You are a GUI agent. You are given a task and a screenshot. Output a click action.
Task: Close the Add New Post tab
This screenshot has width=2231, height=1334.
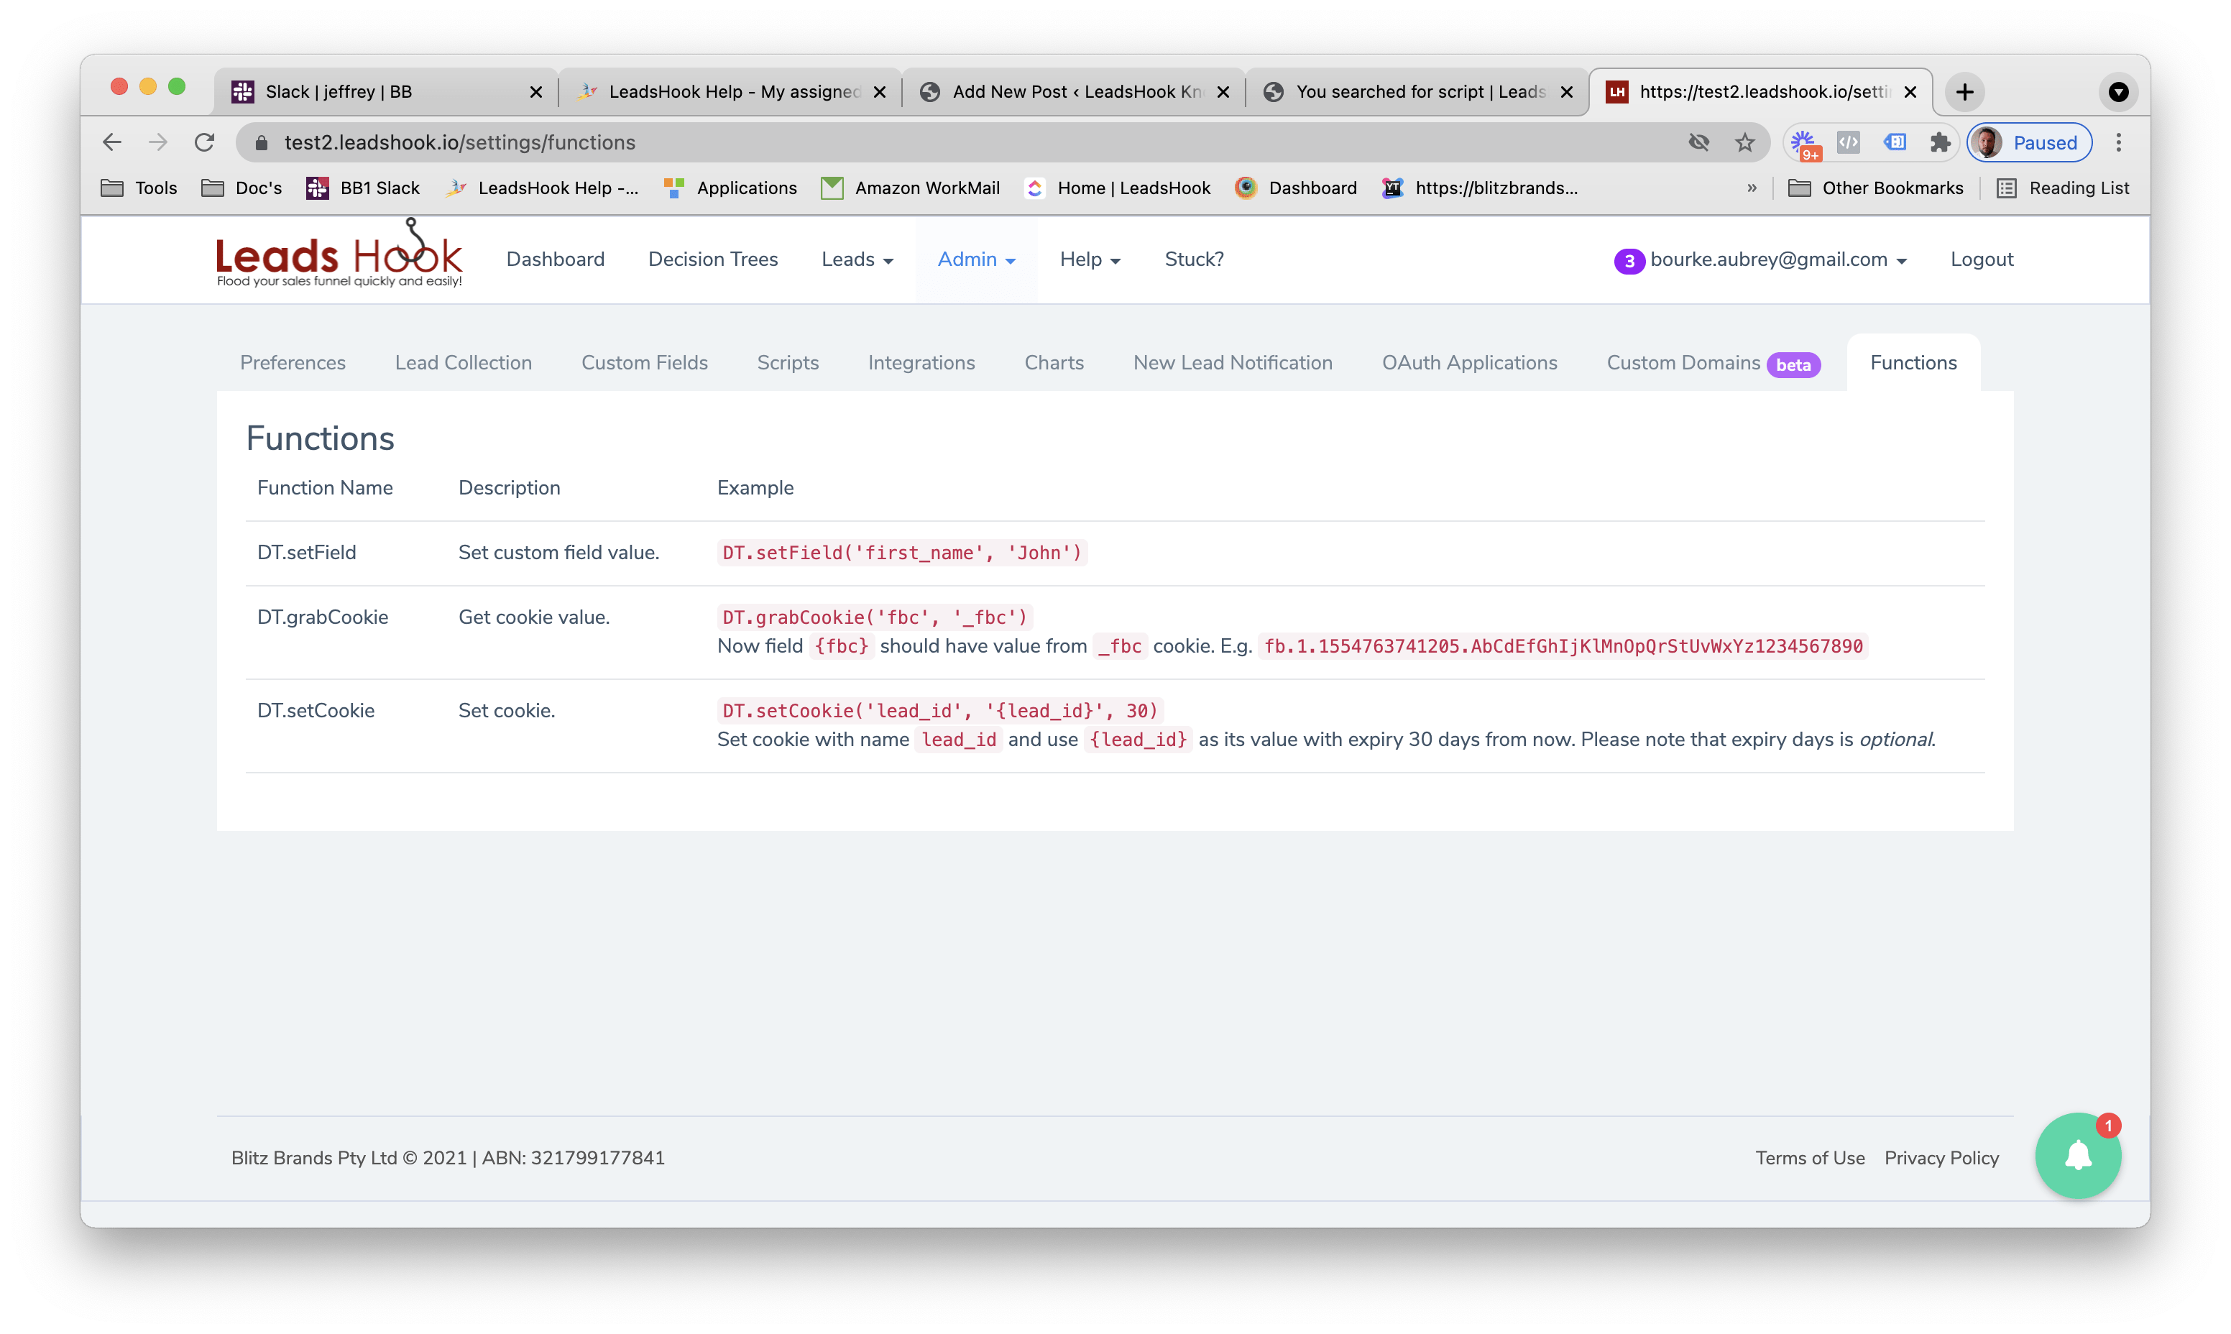pyautogui.click(x=1223, y=92)
